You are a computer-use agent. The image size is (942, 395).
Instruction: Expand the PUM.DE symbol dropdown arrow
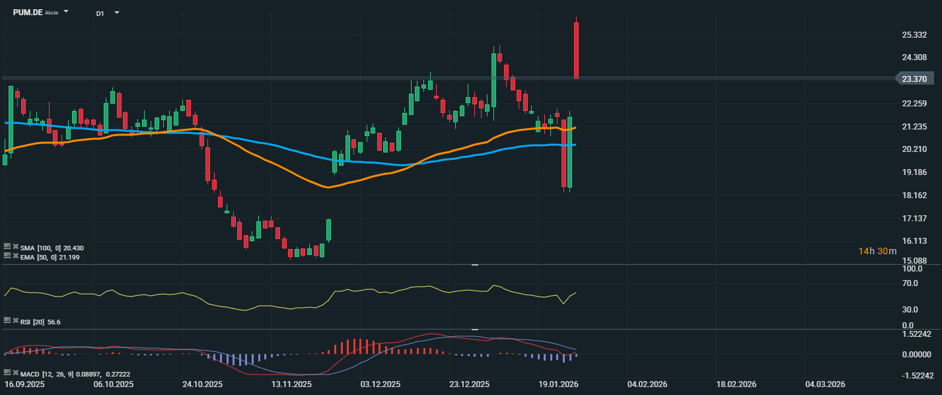tap(66, 13)
